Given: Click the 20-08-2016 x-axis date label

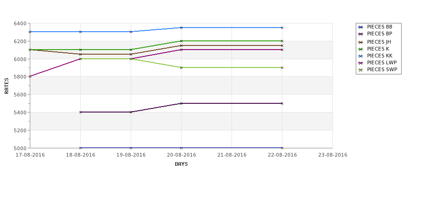Looking at the screenshot, I should (x=181, y=155).
